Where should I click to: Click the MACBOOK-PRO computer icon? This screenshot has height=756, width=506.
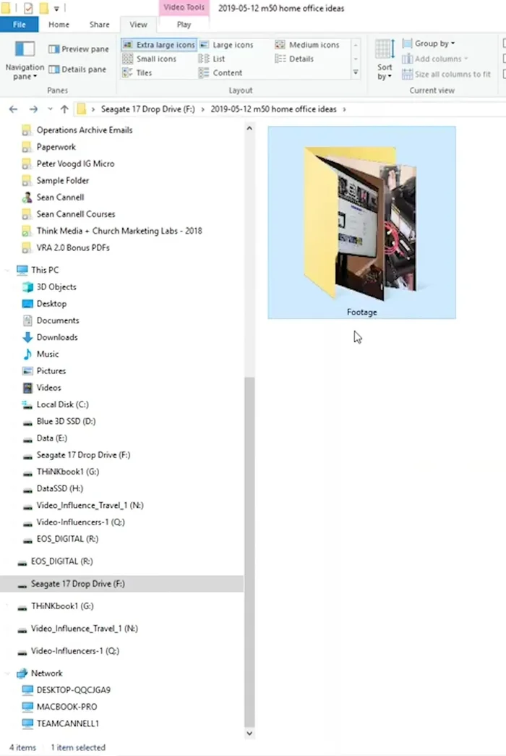pos(27,708)
